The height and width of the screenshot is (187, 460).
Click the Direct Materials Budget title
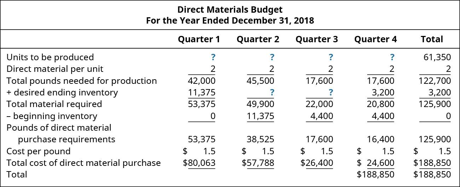230,9
